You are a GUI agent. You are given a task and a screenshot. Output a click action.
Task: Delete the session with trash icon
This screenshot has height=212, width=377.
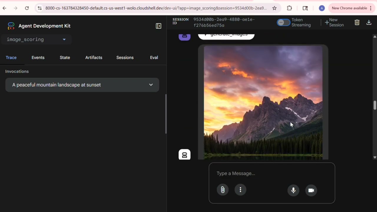(357, 22)
